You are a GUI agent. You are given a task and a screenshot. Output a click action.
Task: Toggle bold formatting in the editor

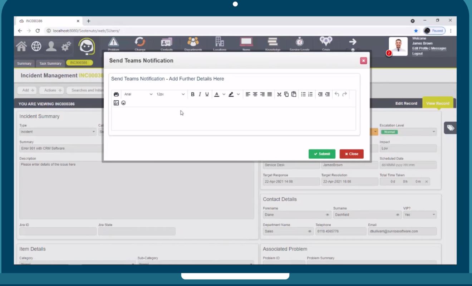pyautogui.click(x=193, y=94)
